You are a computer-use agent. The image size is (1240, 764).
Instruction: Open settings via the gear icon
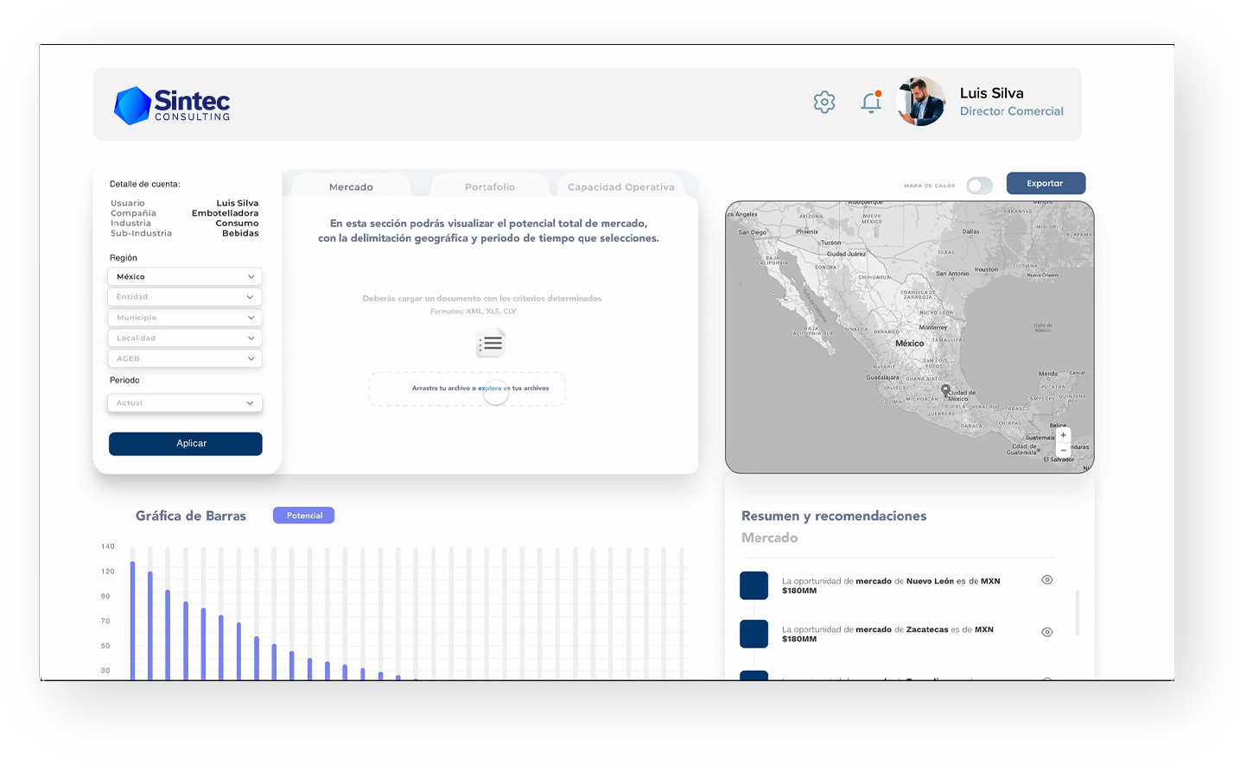824,102
